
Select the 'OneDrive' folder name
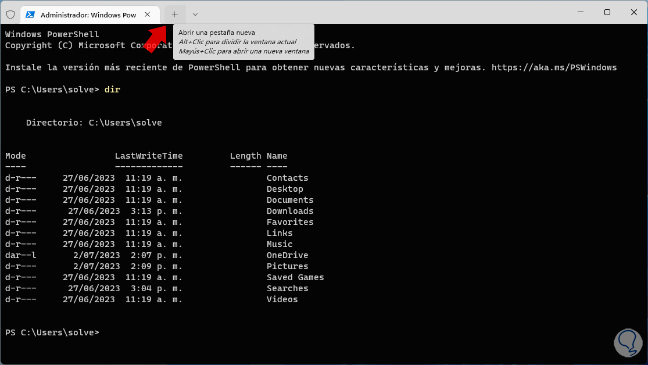(x=287, y=256)
